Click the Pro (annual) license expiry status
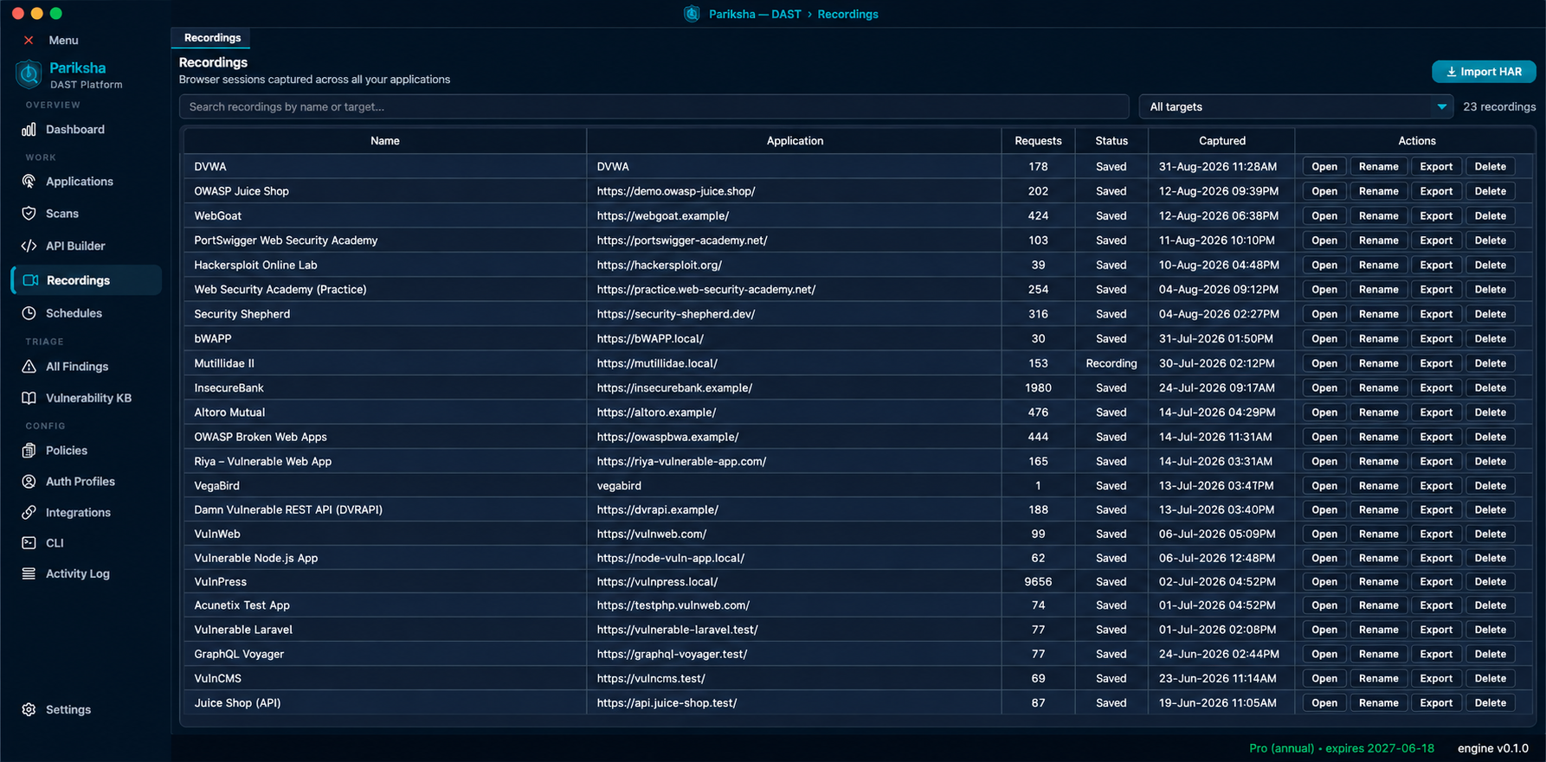The image size is (1546, 762). point(1342,748)
